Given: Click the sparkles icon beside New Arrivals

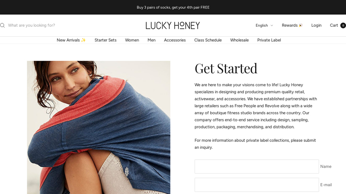Looking at the screenshot, I should pos(83,40).
